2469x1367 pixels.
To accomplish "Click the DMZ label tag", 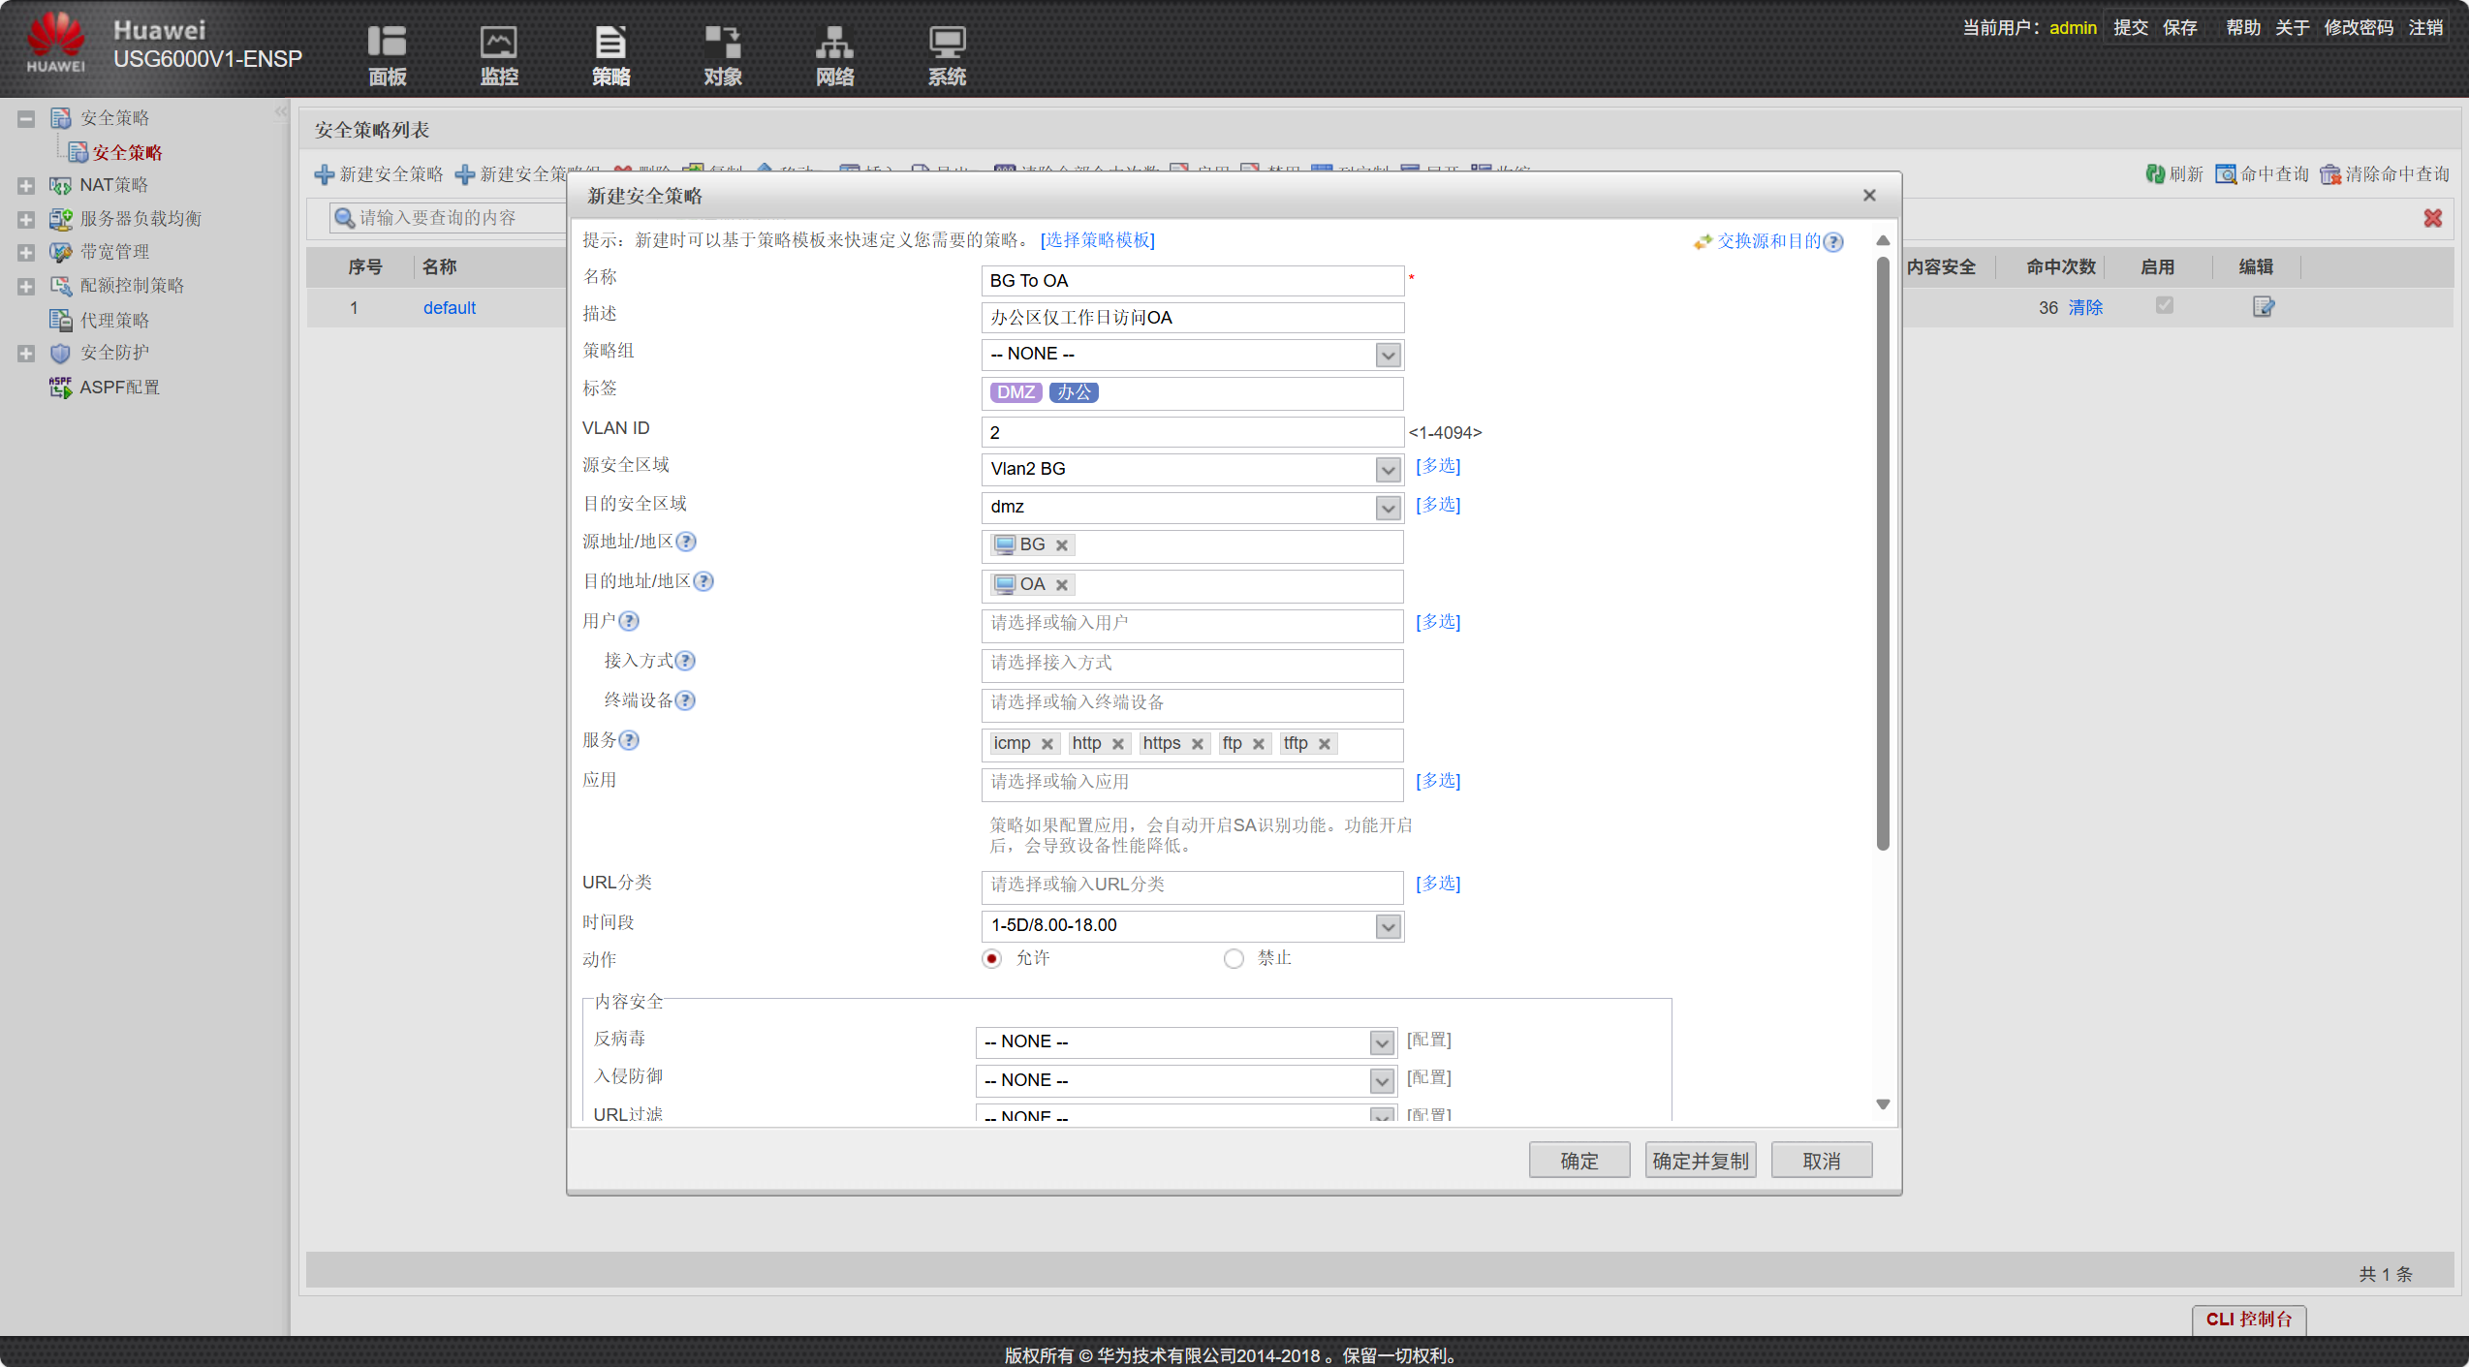I will click(1016, 392).
